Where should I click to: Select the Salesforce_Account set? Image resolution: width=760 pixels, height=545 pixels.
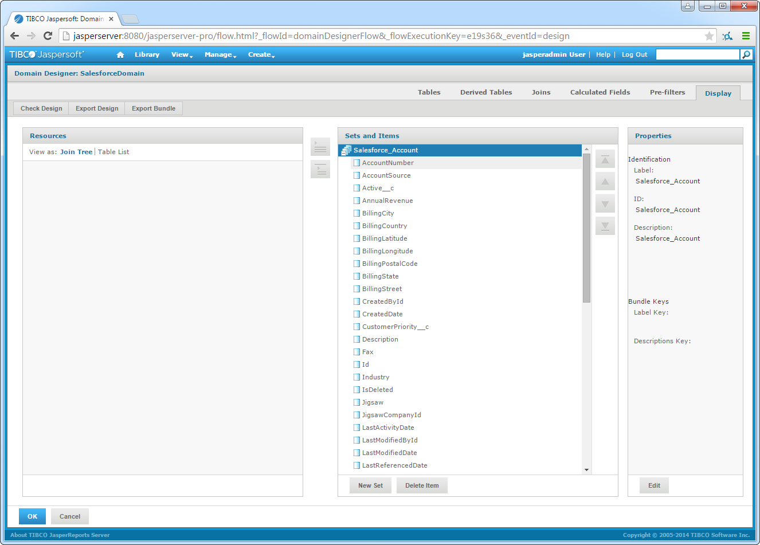tap(386, 150)
